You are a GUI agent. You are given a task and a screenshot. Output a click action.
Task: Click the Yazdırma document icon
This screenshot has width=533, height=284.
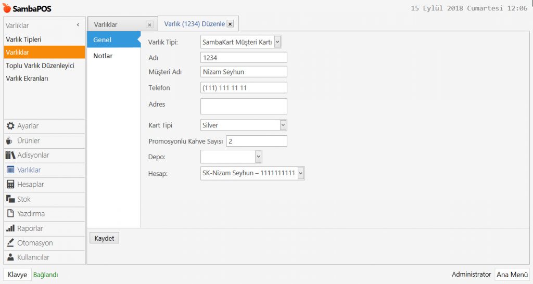[10, 213]
